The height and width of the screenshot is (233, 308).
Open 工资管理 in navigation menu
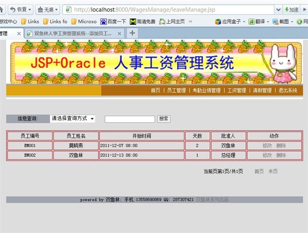coord(237,90)
